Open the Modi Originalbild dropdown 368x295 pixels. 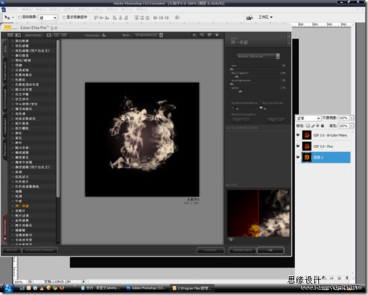pyautogui.click(x=149, y=35)
